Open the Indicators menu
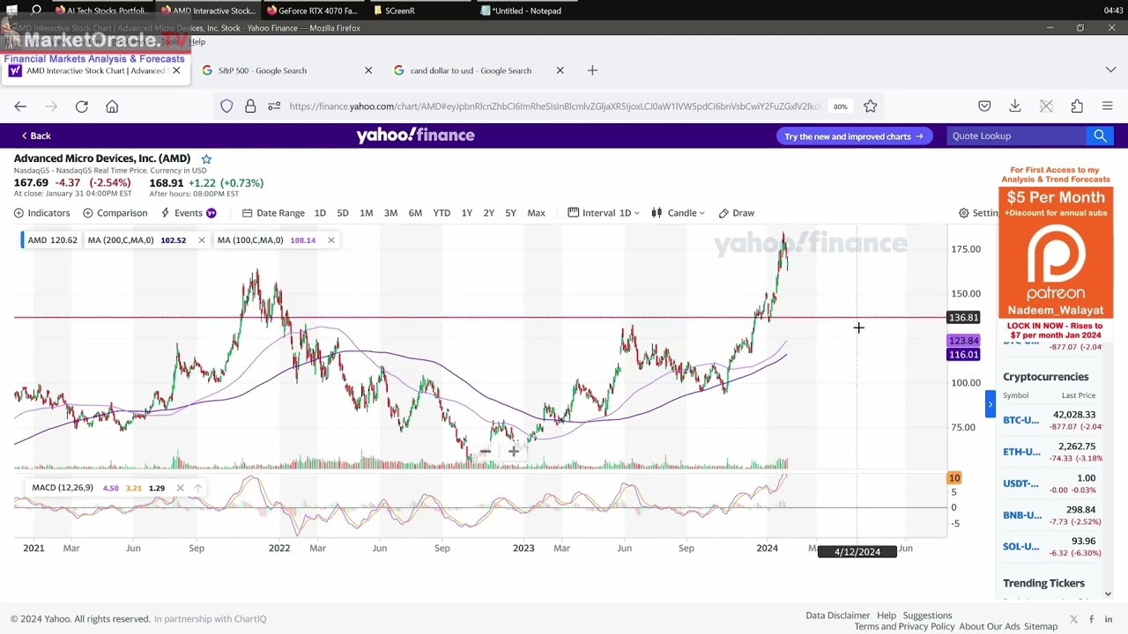The width and height of the screenshot is (1128, 634). [41, 213]
